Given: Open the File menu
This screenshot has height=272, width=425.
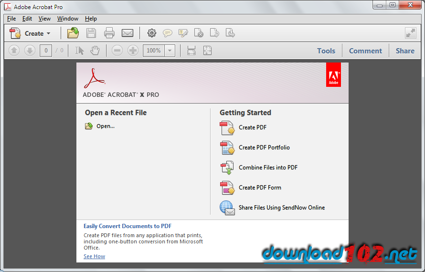Looking at the screenshot, I should (11, 19).
